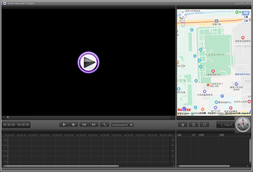Zoom out on the map with minus button

pos(183,24)
